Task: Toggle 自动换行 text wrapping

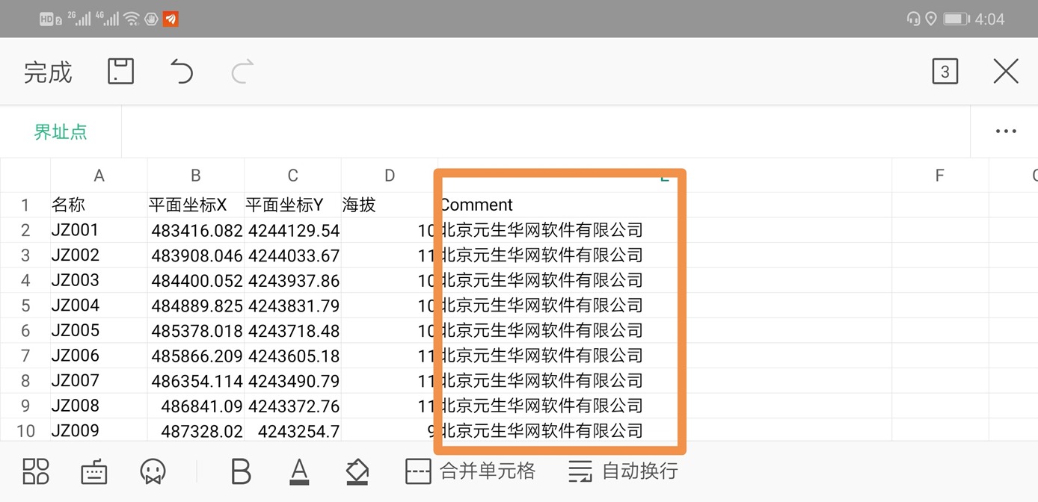Action: [x=623, y=471]
